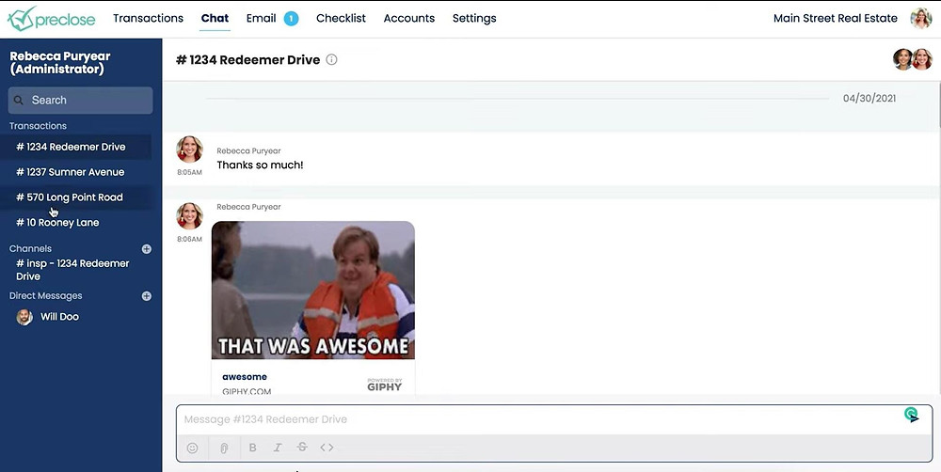Image resolution: width=941 pixels, height=472 pixels.
Task: Click the Powered by GIPHY logo
Action: [x=385, y=385]
